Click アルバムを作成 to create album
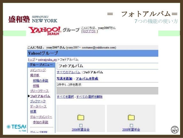183x138 pixels. (87, 79)
